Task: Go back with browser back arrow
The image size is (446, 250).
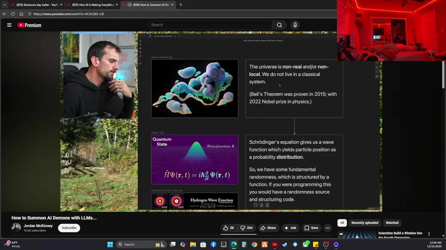Action: click(x=4, y=14)
